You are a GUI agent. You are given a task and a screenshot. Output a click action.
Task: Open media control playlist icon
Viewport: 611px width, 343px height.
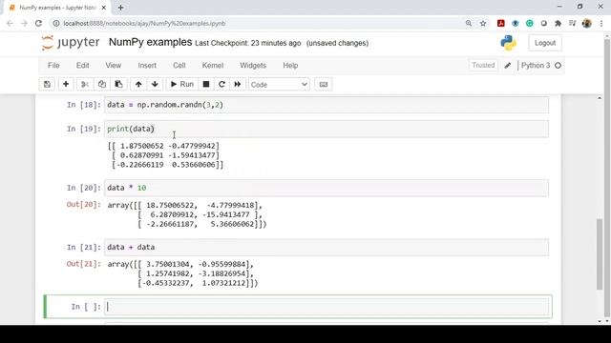click(x=572, y=23)
